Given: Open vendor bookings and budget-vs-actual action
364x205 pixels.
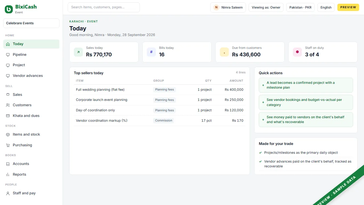Looking at the screenshot, I should (x=306, y=102).
